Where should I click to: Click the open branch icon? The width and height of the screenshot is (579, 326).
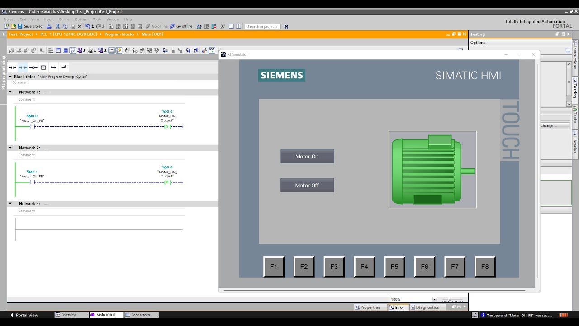(x=53, y=67)
